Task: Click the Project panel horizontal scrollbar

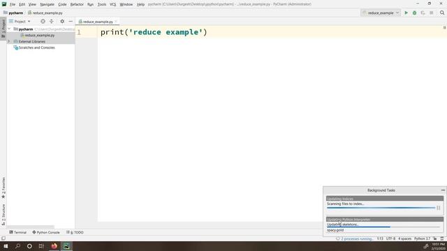Action: pyautogui.click(x=31, y=227)
